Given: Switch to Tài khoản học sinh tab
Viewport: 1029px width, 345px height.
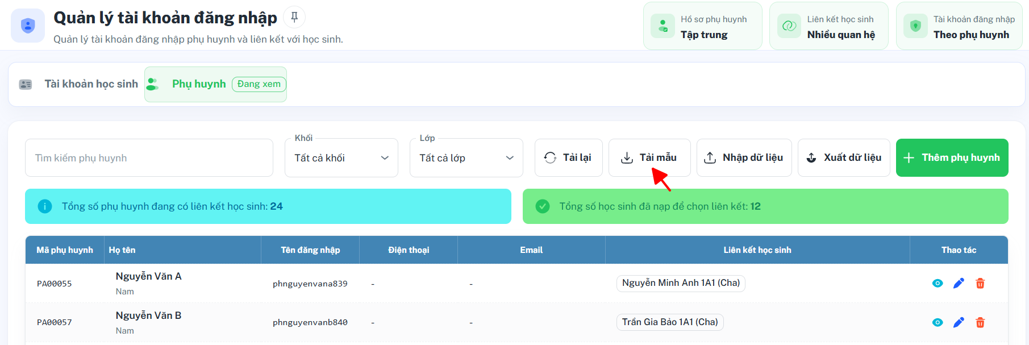Looking at the screenshot, I should point(78,84).
